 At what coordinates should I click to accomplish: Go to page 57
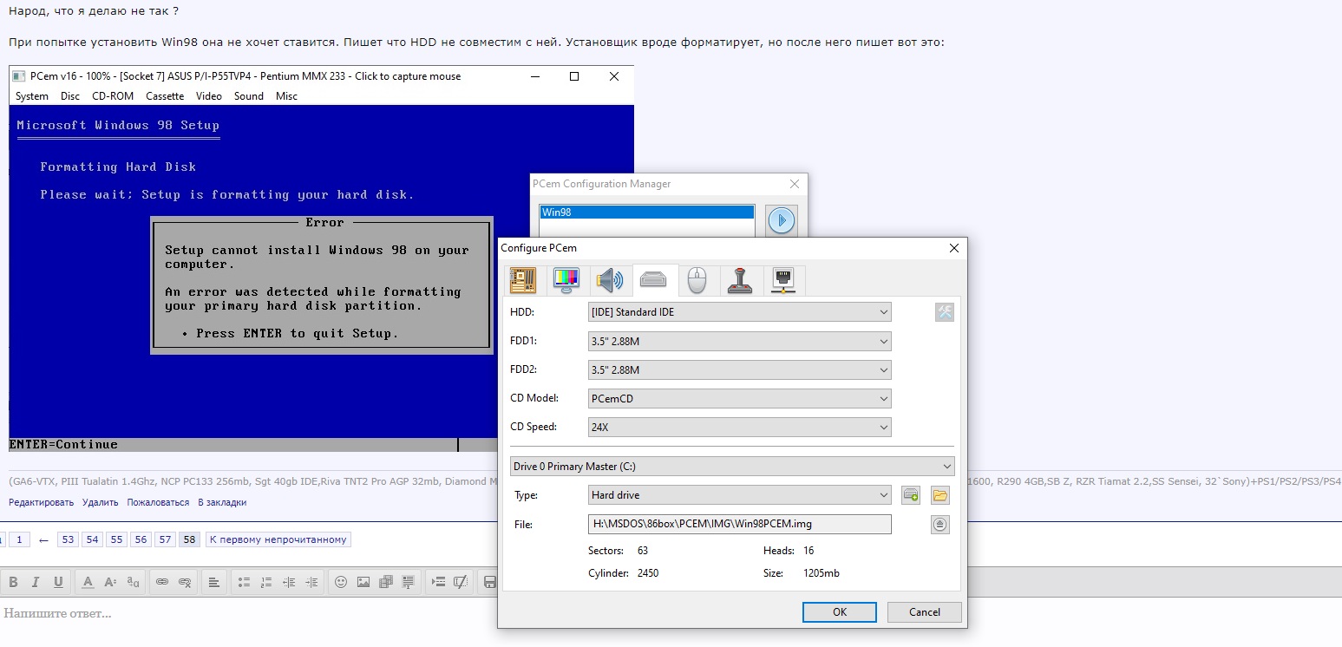click(165, 539)
